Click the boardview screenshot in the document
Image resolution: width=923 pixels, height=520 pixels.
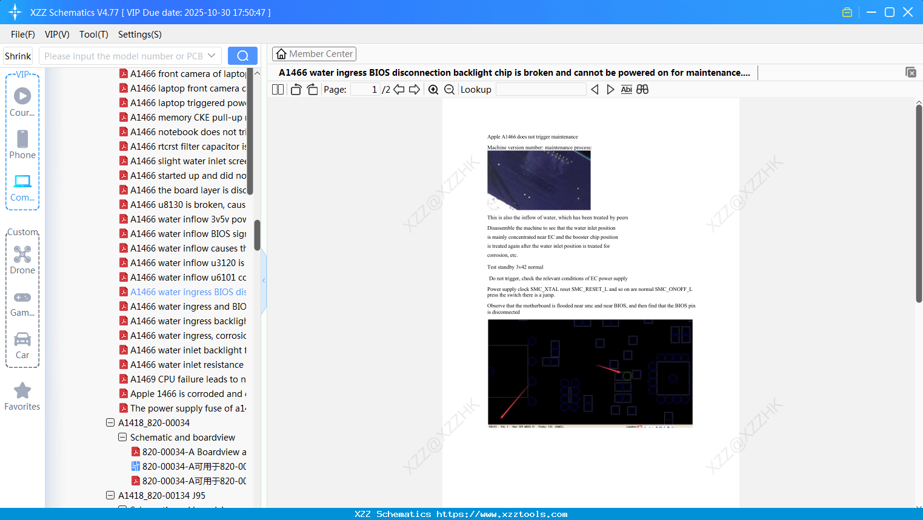coord(590,372)
